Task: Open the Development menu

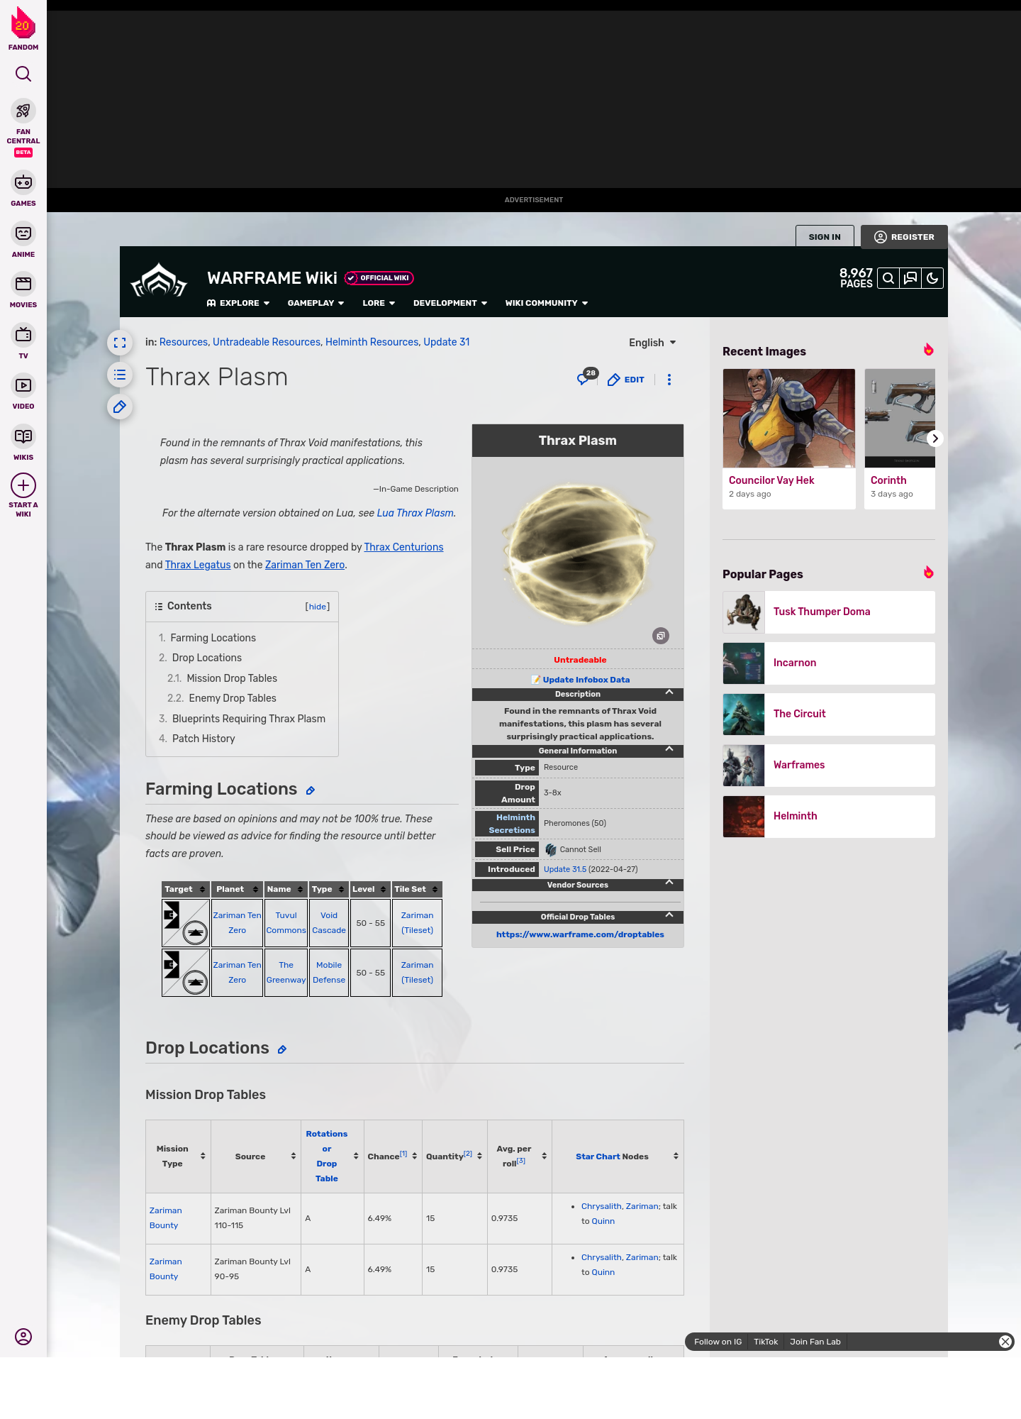Action: (450, 303)
